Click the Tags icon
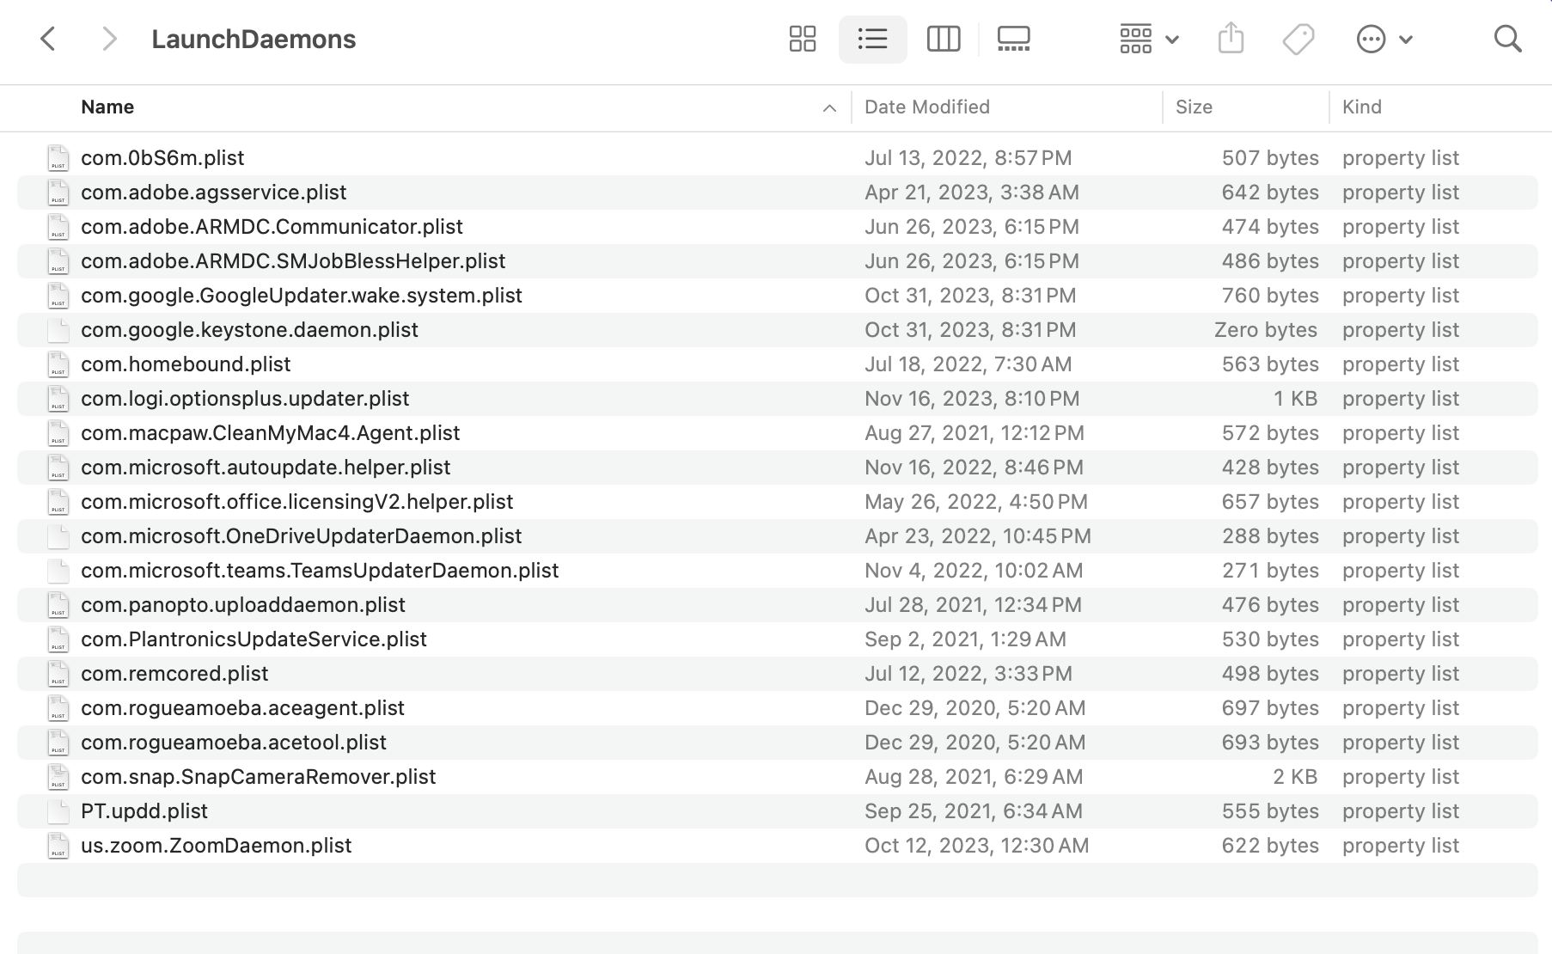Image resolution: width=1552 pixels, height=954 pixels. coord(1298,39)
